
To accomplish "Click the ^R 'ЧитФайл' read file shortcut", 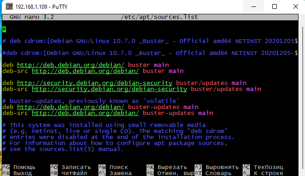I will coord(69,173).
